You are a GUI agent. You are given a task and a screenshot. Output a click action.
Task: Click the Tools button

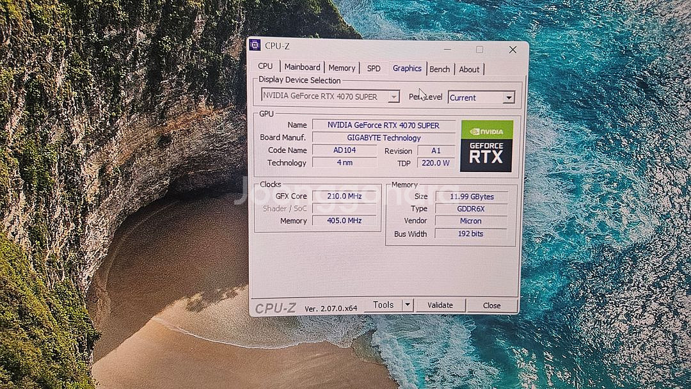[383, 305]
